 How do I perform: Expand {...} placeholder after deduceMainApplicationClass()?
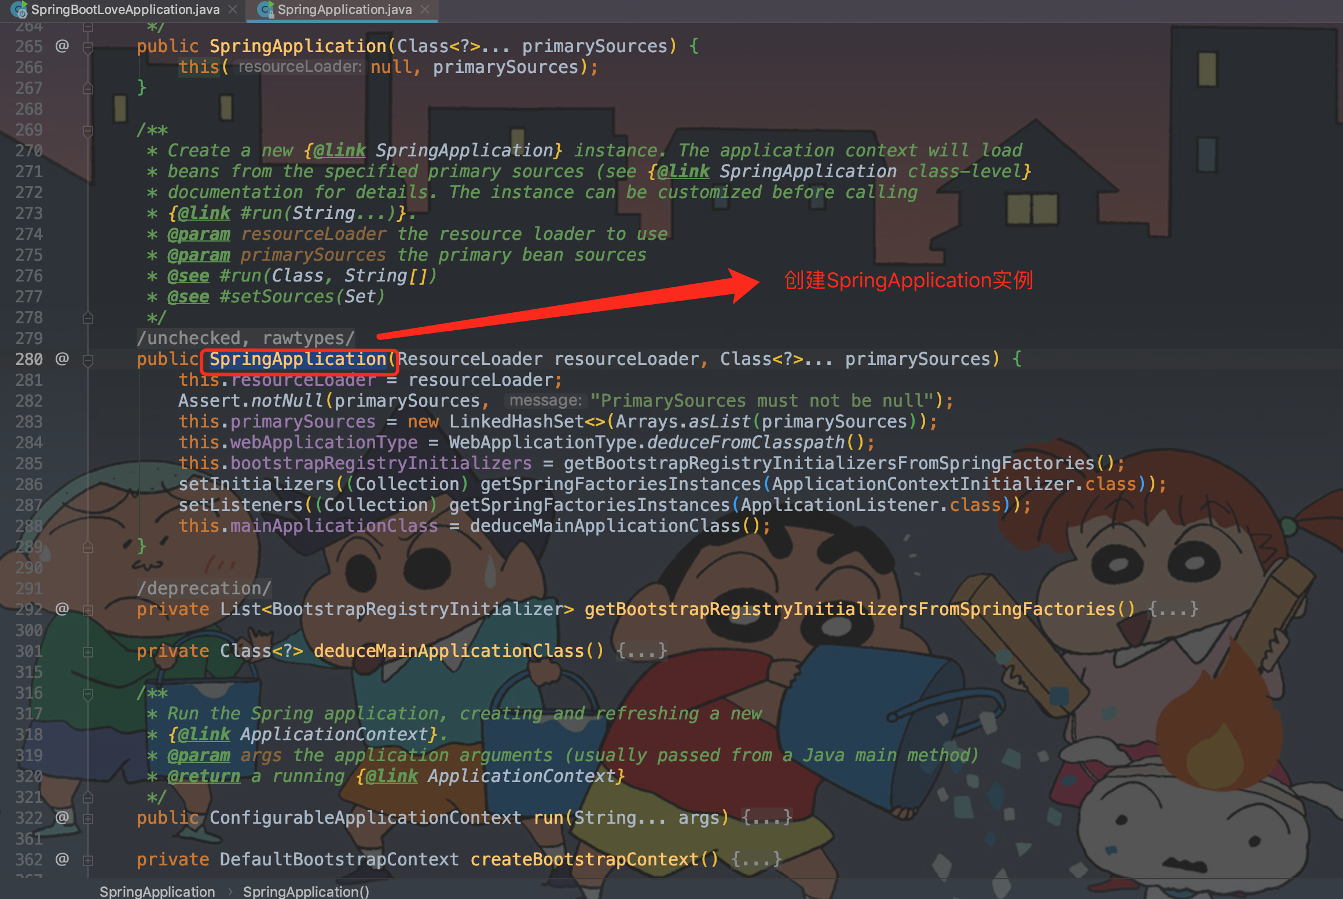[x=641, y=651]
